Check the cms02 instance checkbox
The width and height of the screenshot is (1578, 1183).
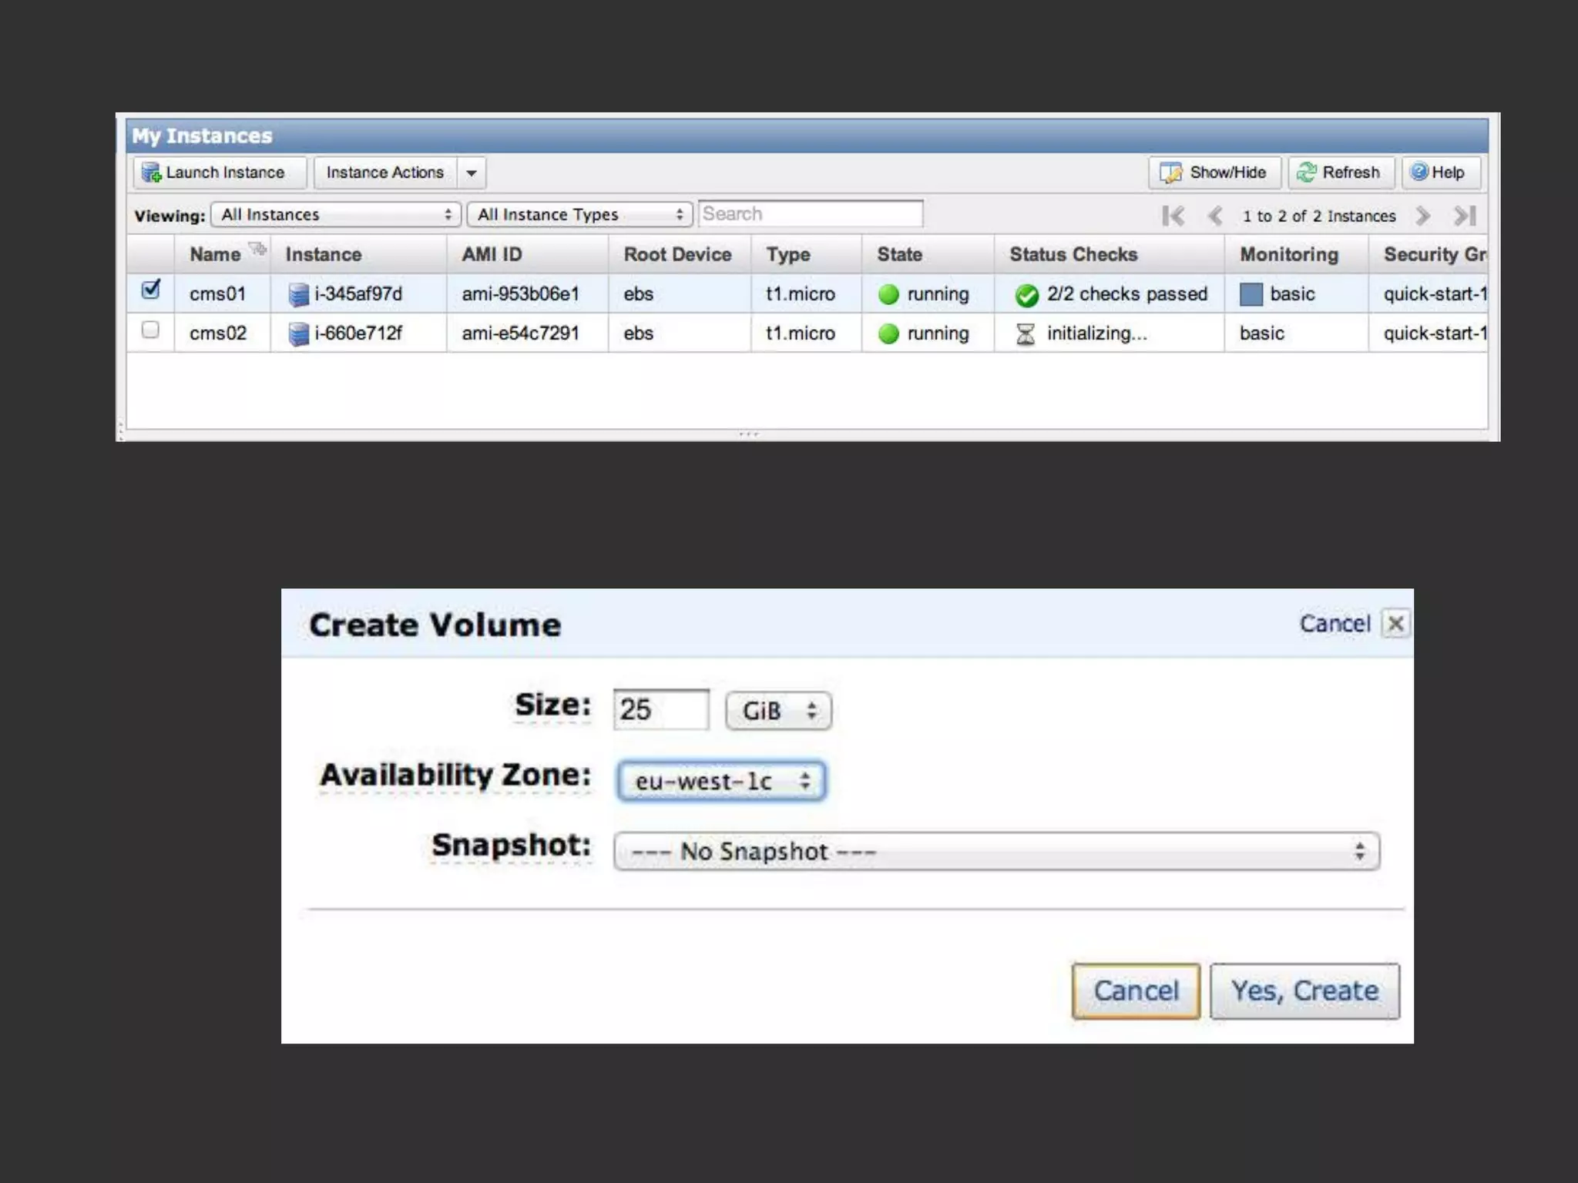(x=151, y=330)
